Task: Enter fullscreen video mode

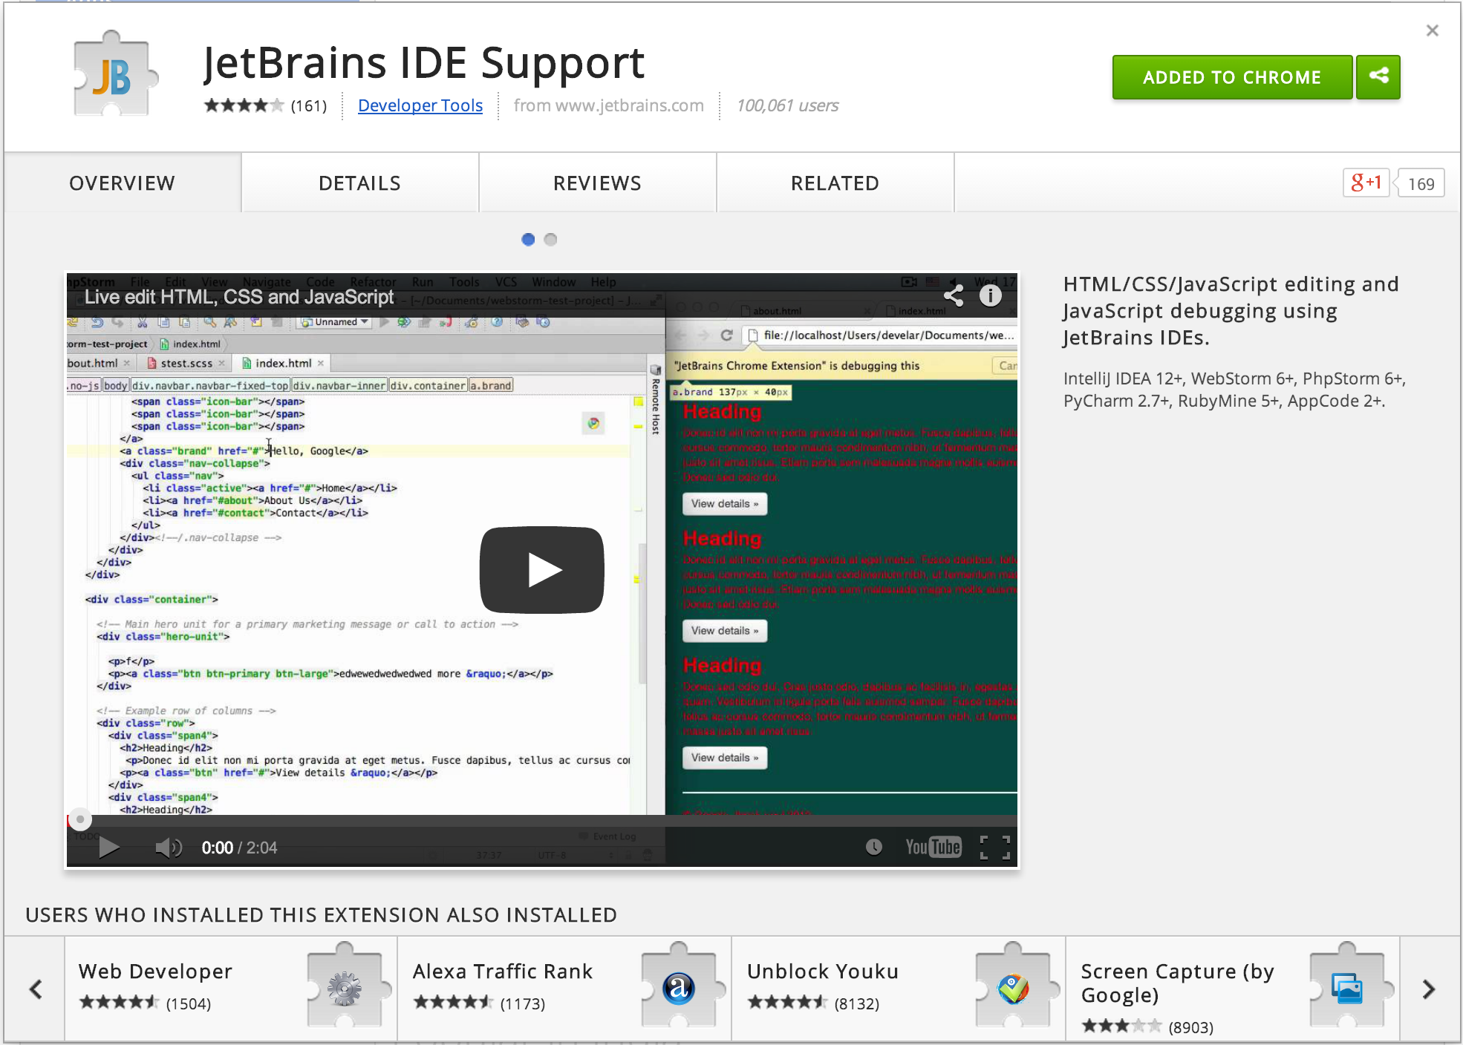Action: [994, 847]
